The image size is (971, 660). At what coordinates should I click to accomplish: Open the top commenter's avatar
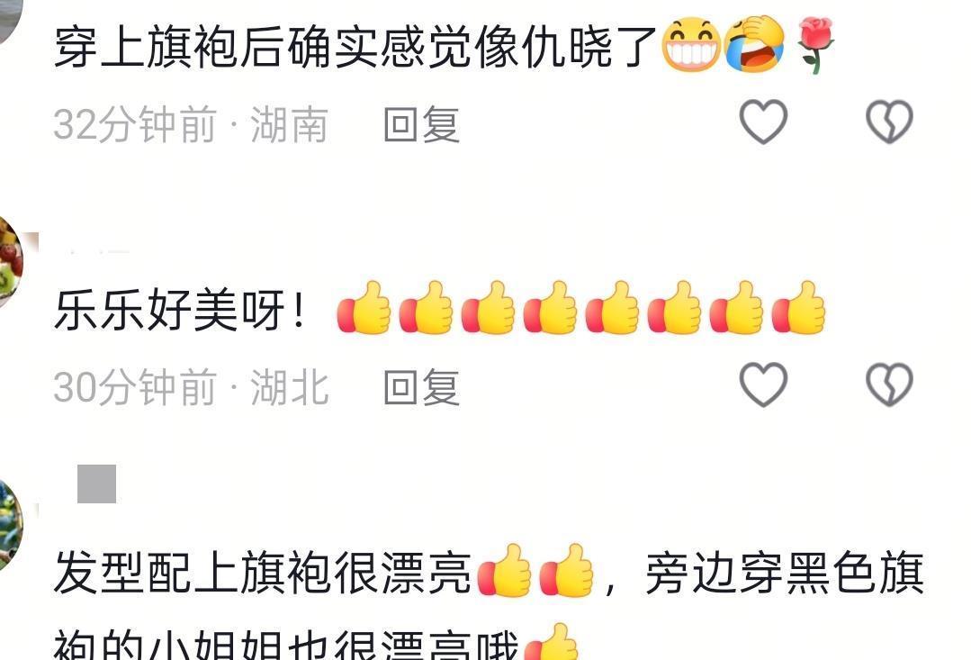pos(9,19)
